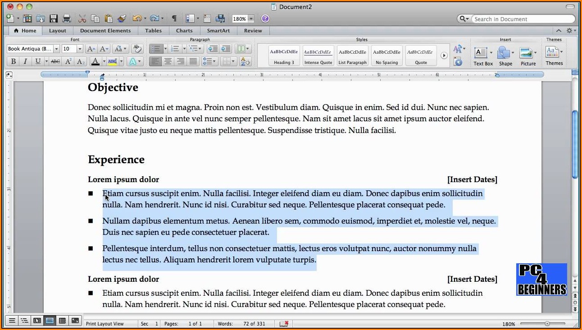This screenshot has width=582, height=330.
Task: Open the purple Help icon
Action: click(265, 18)
